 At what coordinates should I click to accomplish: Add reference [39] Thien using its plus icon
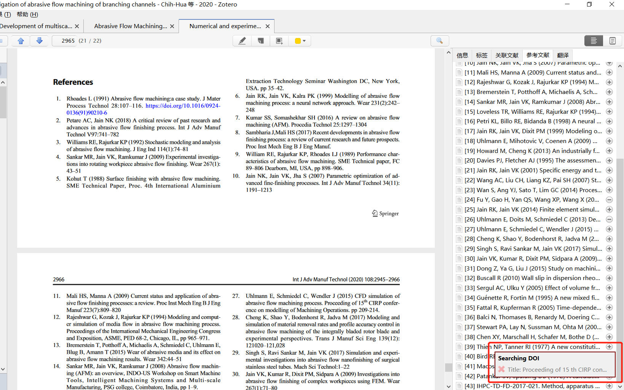609,347
